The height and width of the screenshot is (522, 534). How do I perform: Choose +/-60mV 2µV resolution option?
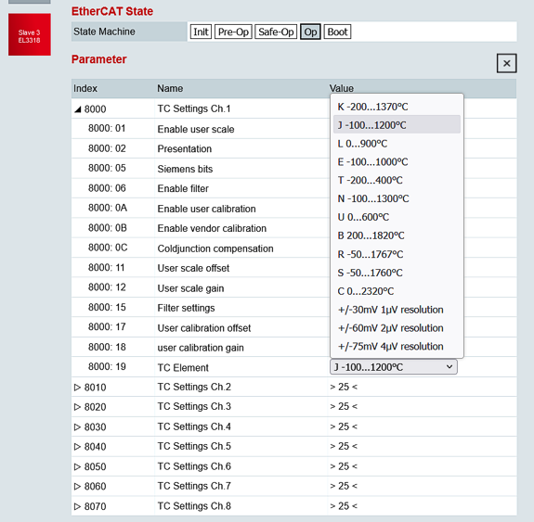[397, 328]
